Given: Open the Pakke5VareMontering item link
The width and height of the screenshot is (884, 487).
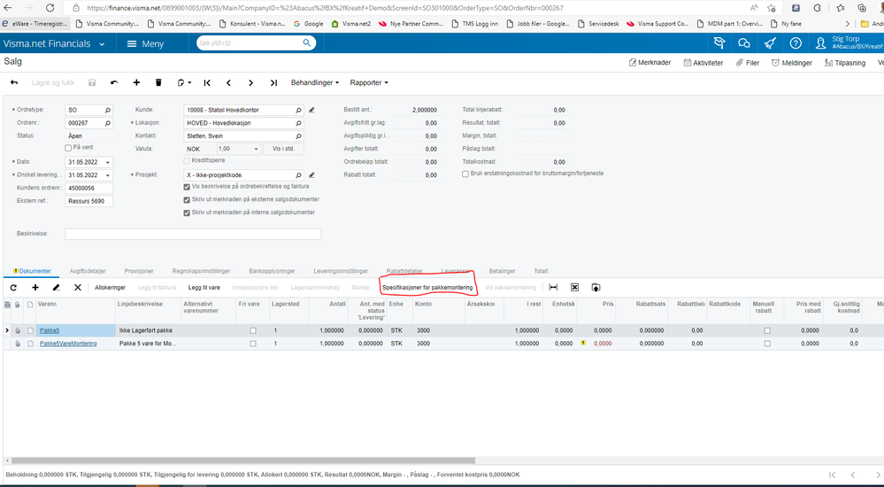Looking at the screenshot, I should (x=68, y=343).
